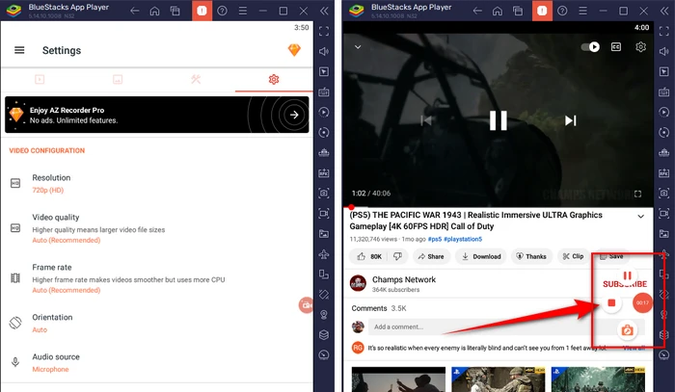Tap the orange camera screenshot bubble
Image resolution: width=675 pixels, height=392 pixels.
click(628, 331)
